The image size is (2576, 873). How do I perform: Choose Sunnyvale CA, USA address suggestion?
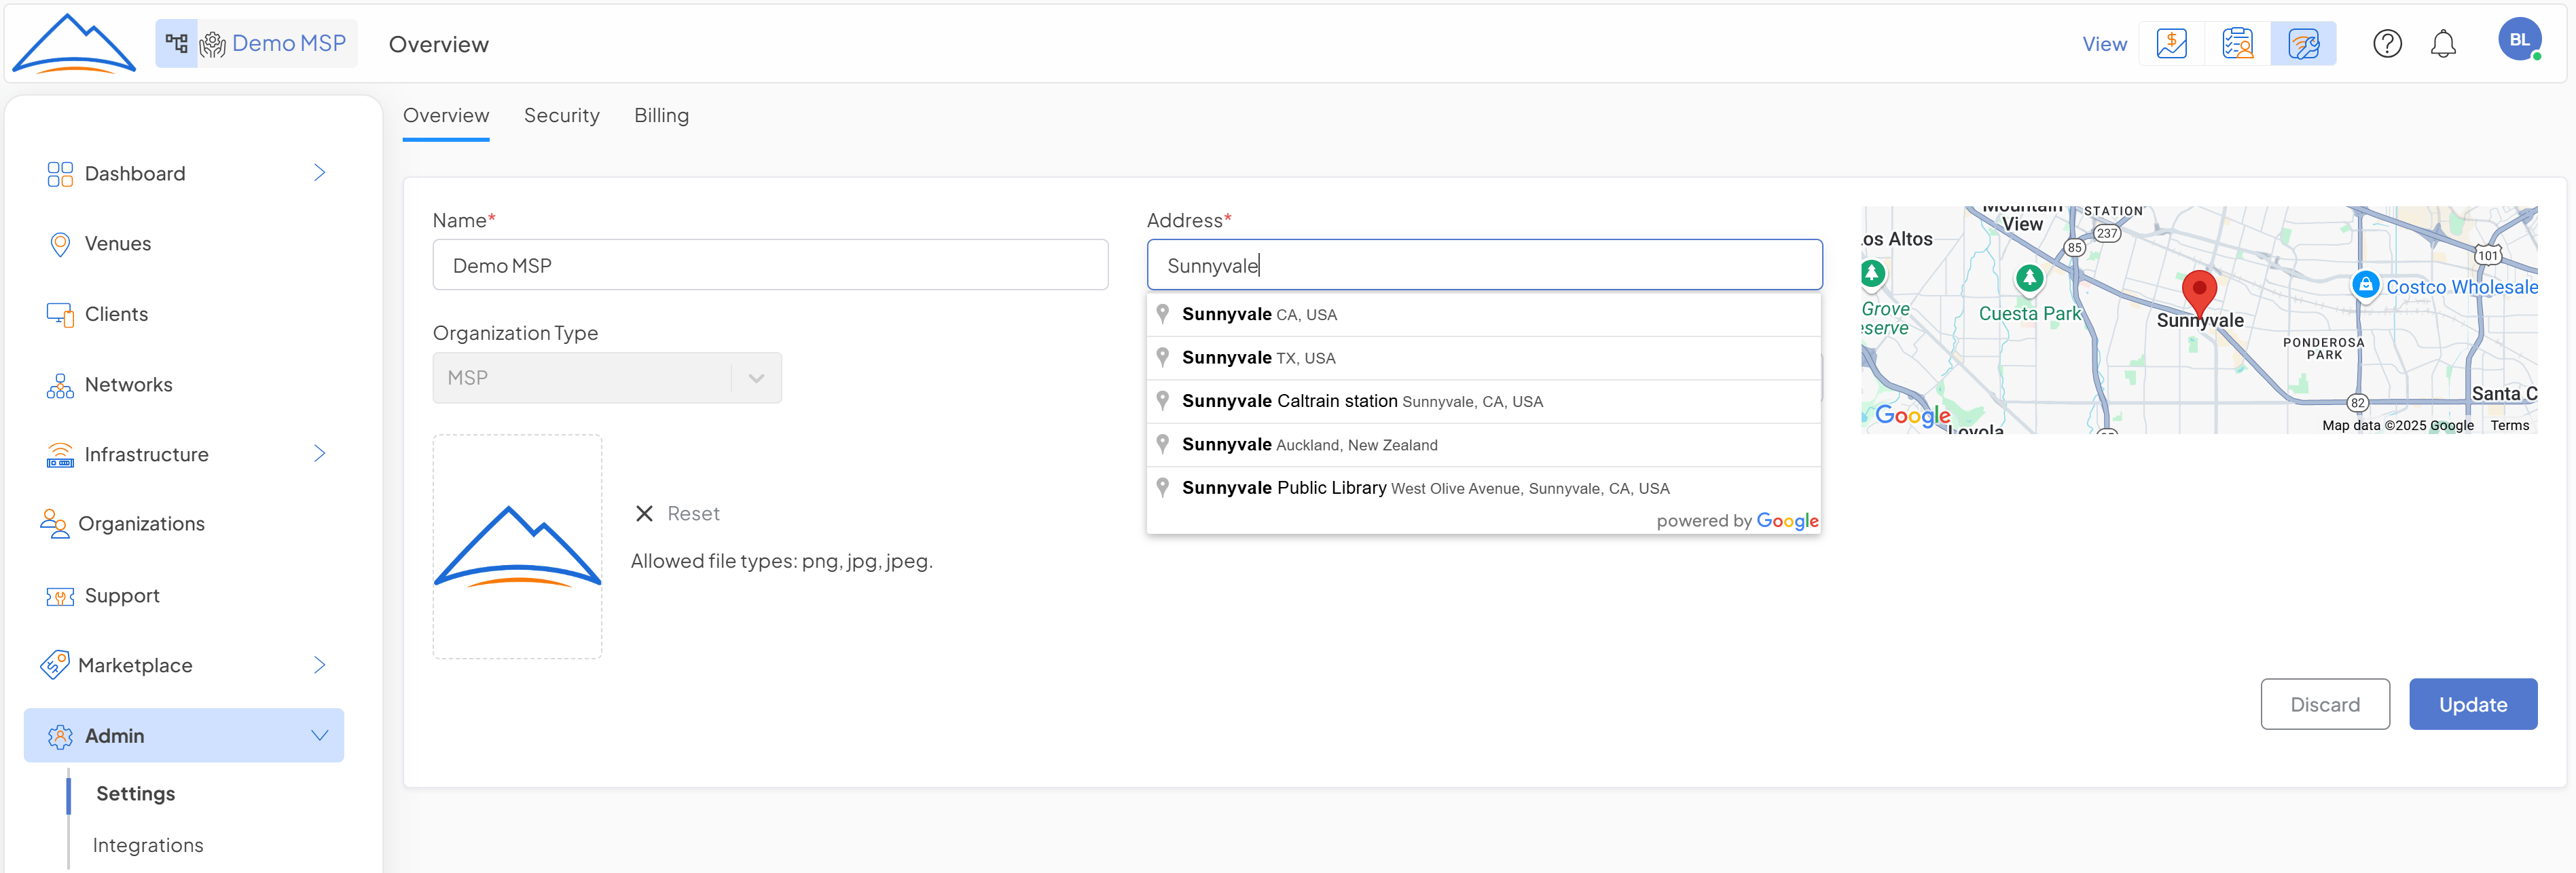click(x=1258, y=315)
